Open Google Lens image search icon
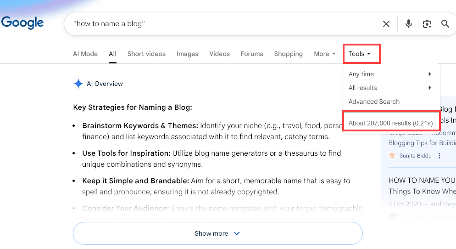 (x=427, y=24)
